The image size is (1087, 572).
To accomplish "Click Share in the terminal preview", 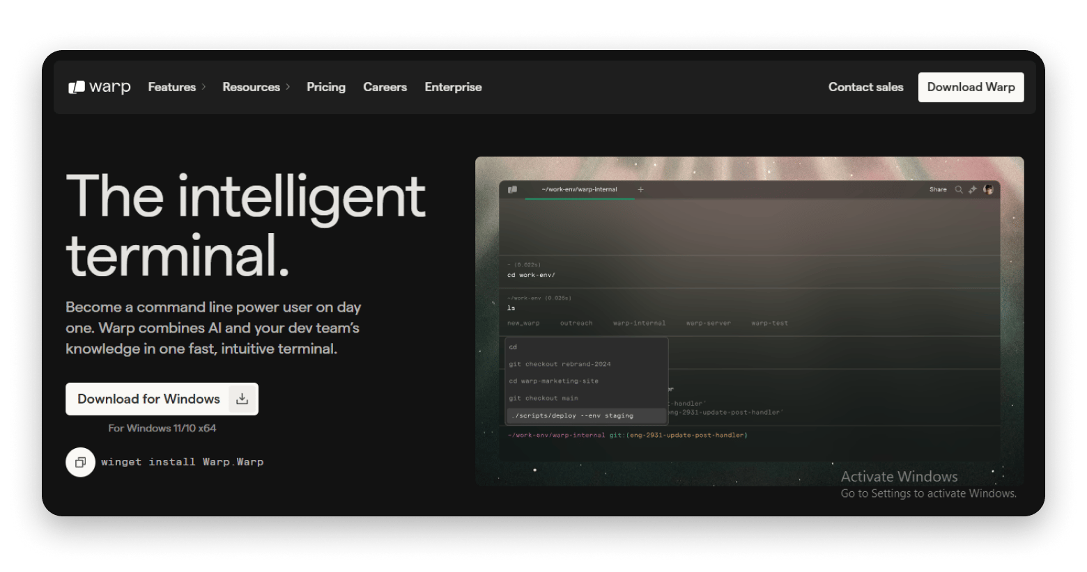I will pyautogui.click(x=938, y=189).
